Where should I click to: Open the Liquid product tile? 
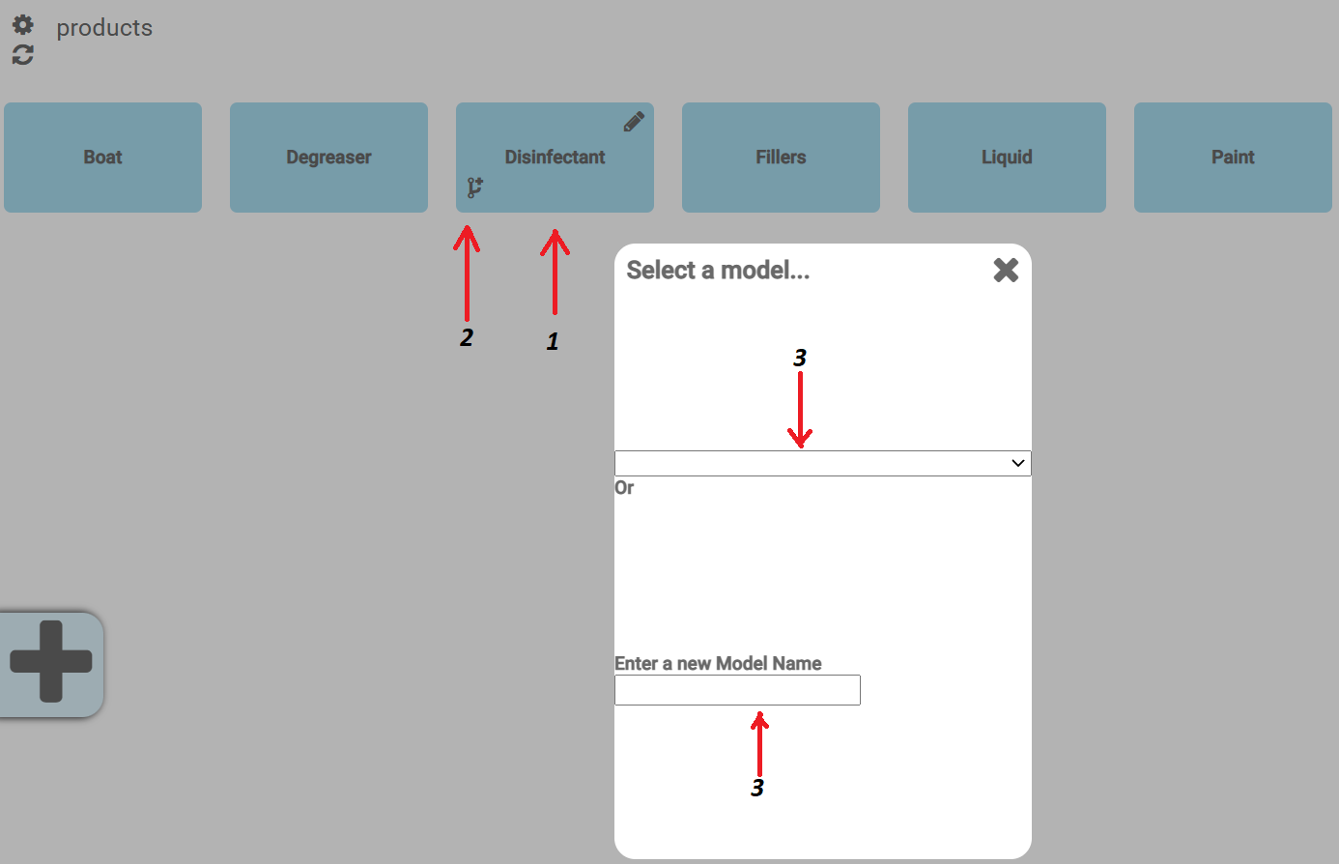[1007, 158]
